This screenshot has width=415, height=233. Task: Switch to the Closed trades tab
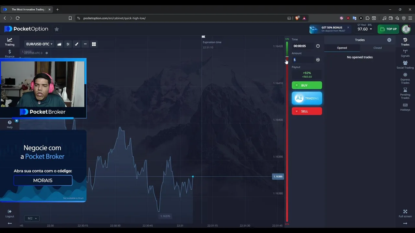pyautogui.click(x=378, y=48)
